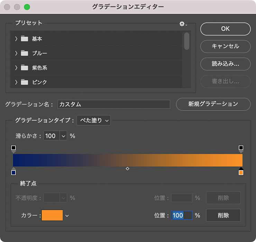Image resolution: width=256 pixels, height=242 pixels.
Task: Click the 新規グラデーション button
Action: [213, 104]
